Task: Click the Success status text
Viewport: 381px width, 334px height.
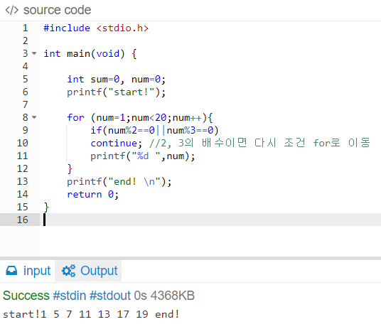Action: point(26,296)
